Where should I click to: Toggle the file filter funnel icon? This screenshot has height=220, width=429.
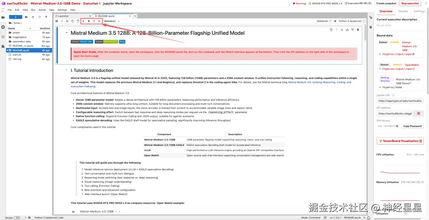(46, 17)
